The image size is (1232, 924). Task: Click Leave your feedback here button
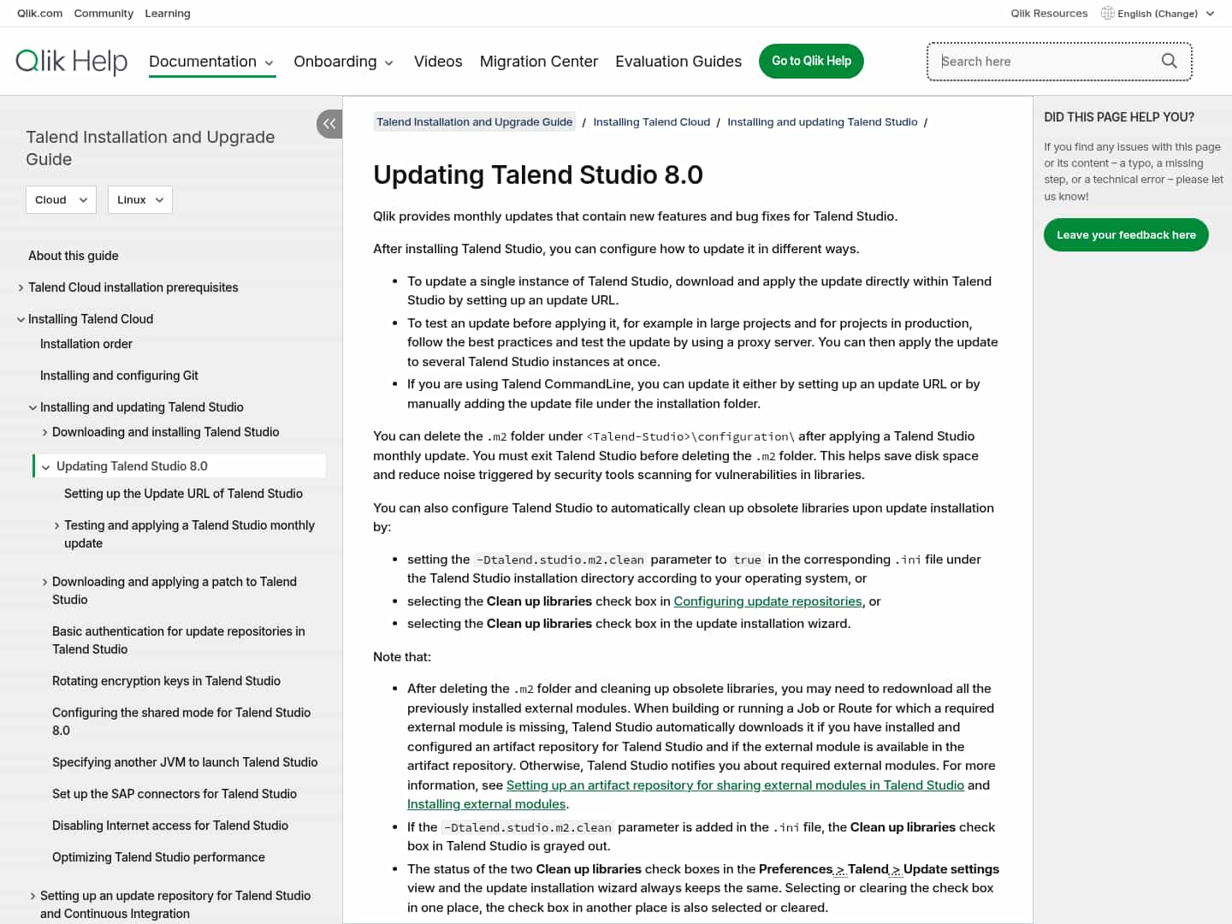1125,235
